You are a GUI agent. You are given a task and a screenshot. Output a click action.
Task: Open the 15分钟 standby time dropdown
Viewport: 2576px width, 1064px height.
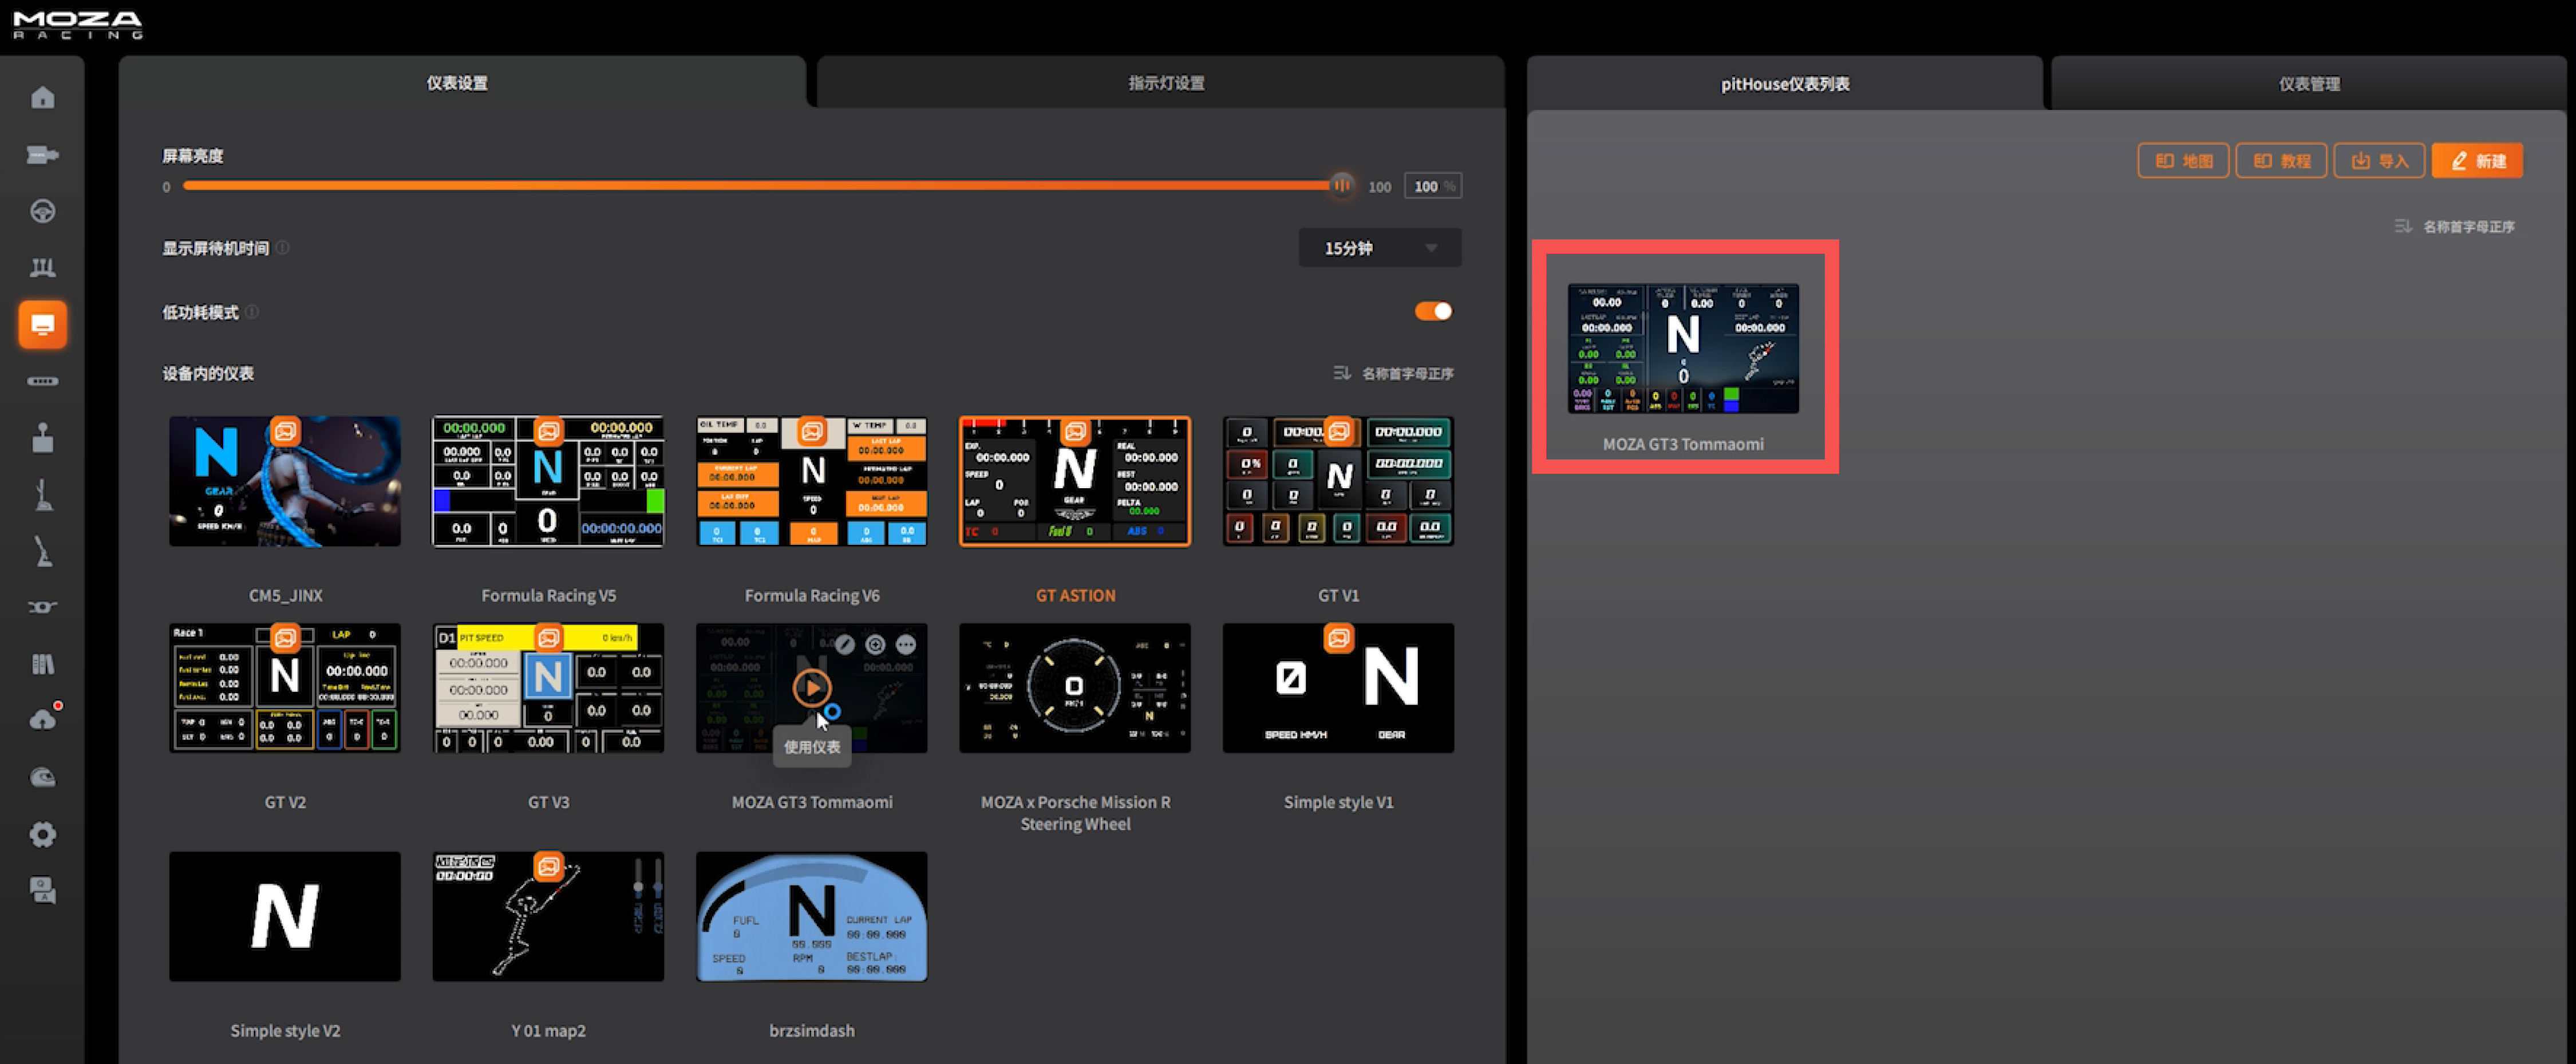coord(1379,248)
